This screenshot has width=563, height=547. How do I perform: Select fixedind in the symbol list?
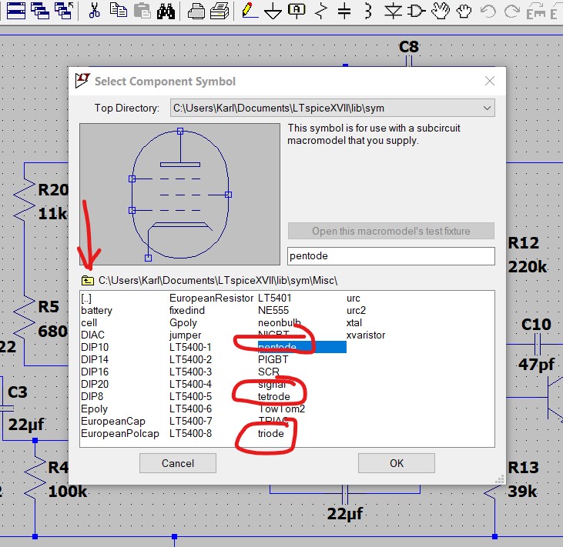coord(187,310)
